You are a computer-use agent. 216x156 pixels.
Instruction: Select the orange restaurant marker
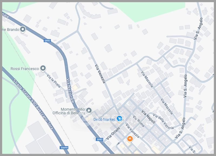click(130, 139)
